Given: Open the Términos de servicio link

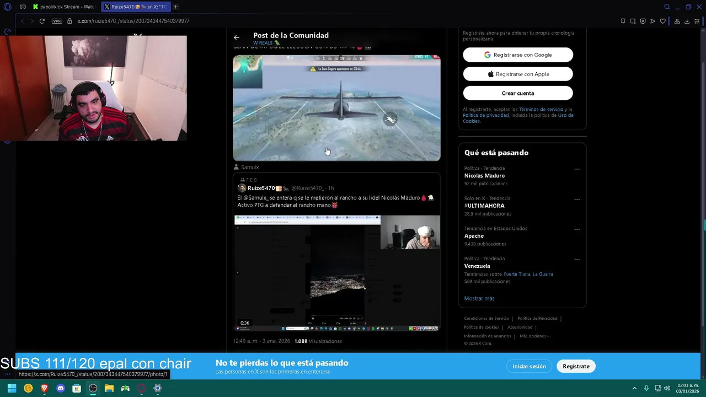Looking at the screenshot, I should (x=540, y=110).
